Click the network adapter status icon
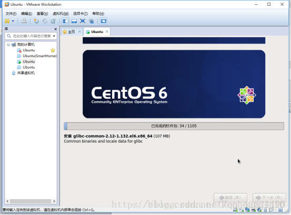 [247, 210]
